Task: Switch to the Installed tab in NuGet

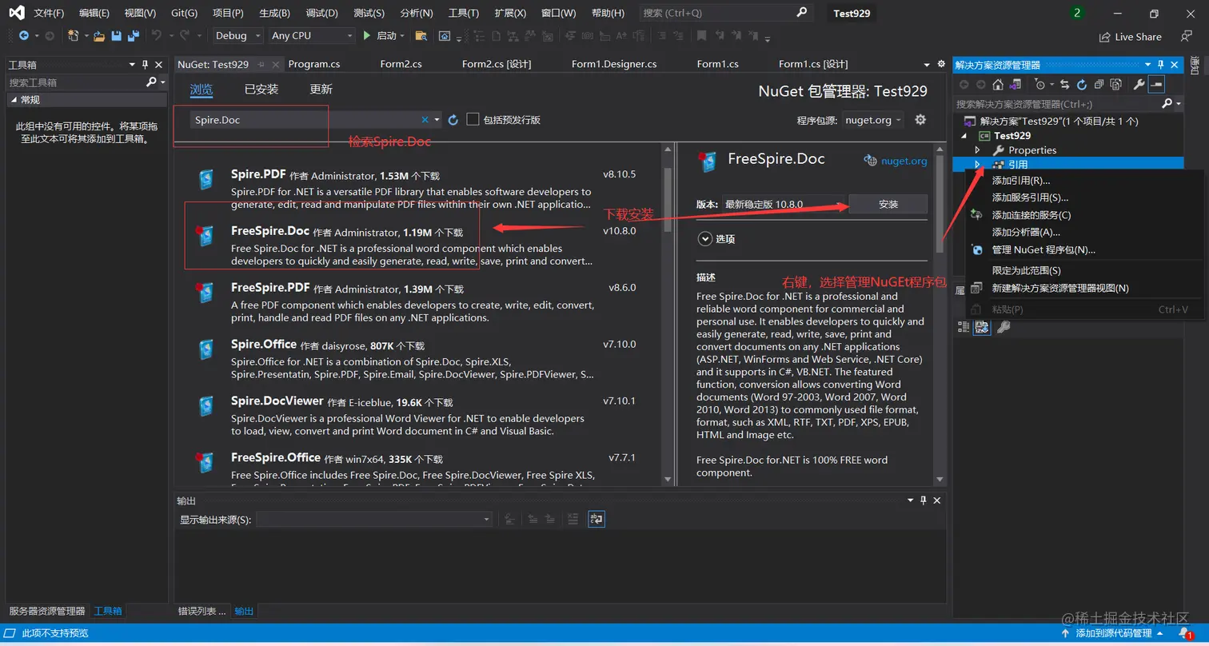Action: click(261, 90)
